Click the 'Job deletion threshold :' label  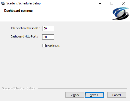tap(25, 28)
